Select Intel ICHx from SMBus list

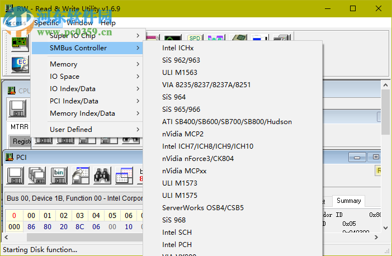coord(178,48)
